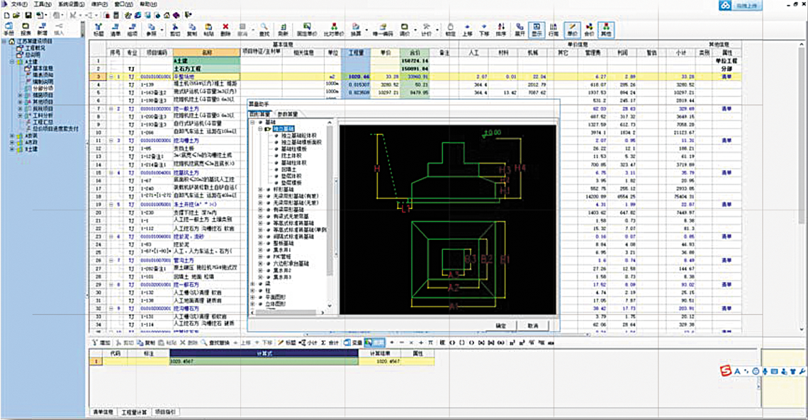Click the 粘贴 (paste) toolbar icon

[x=208, y=29]
